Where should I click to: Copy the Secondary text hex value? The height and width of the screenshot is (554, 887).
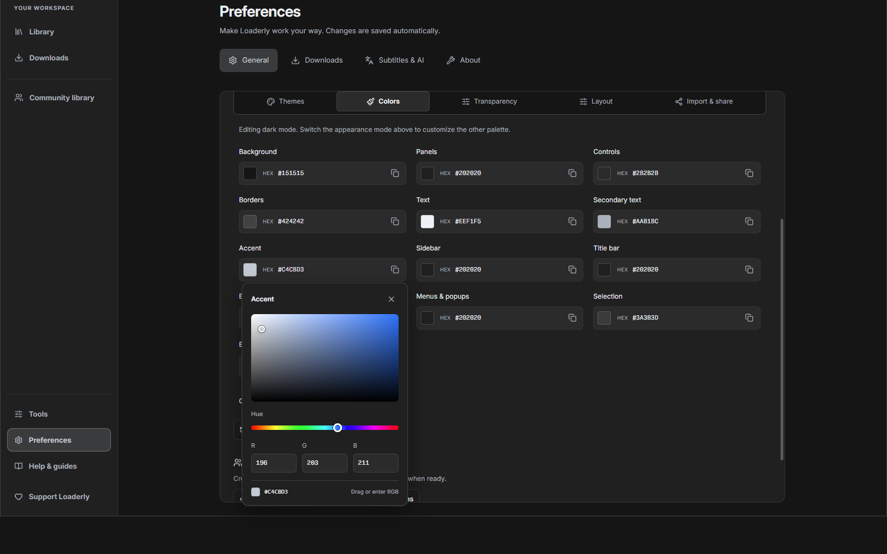[749, 222]
